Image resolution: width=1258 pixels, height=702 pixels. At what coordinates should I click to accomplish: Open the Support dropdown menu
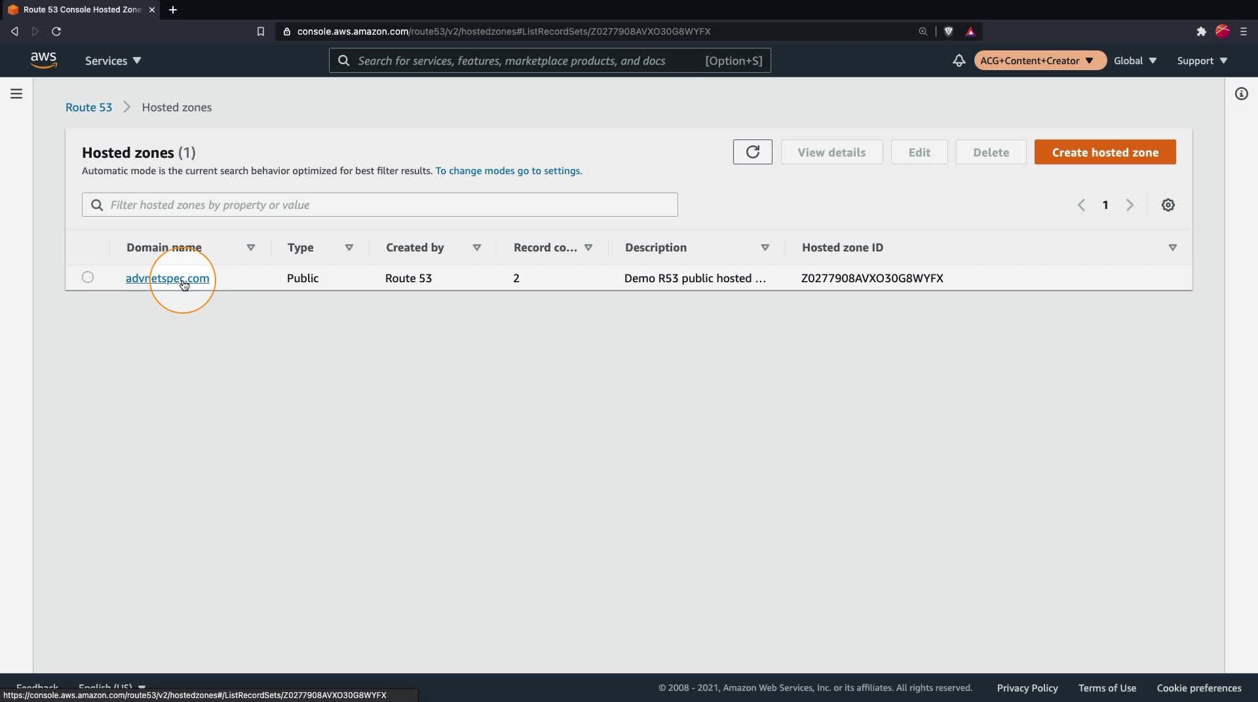coord(1202,60)
